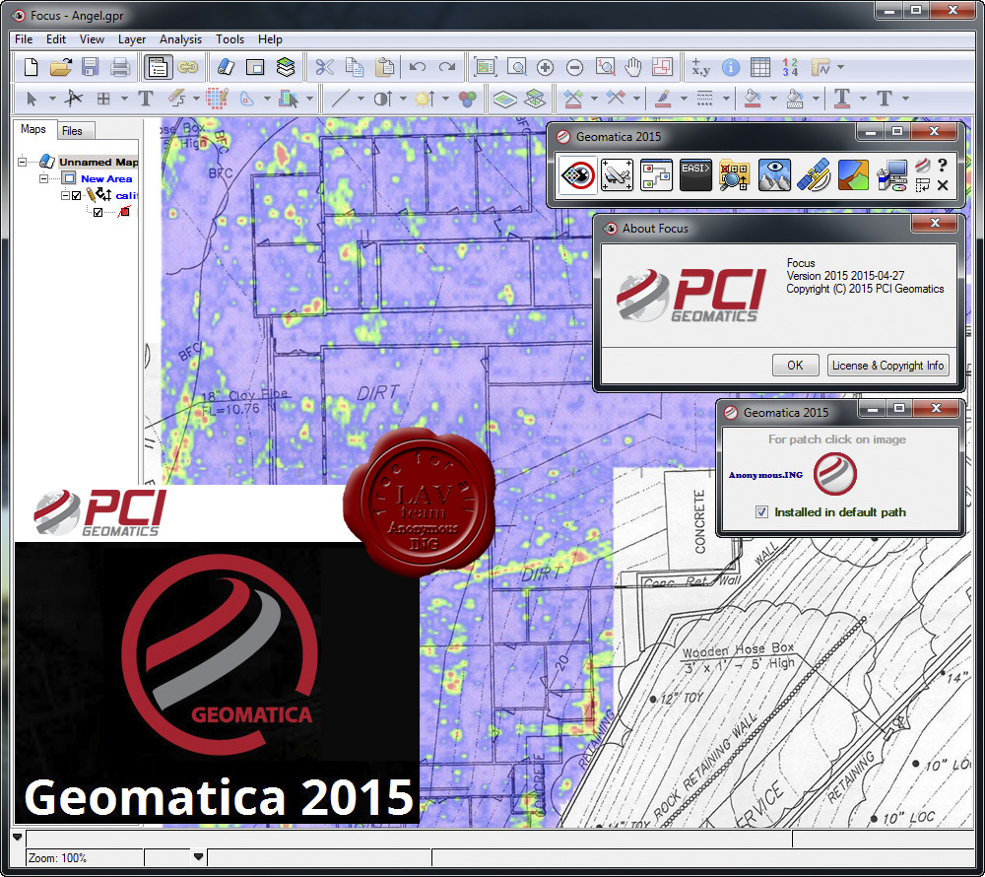Open dropdown arrow next to the pointer tool
Viewport: 985px width, 877px height.
pyautogui.click(x=52, y=99)
